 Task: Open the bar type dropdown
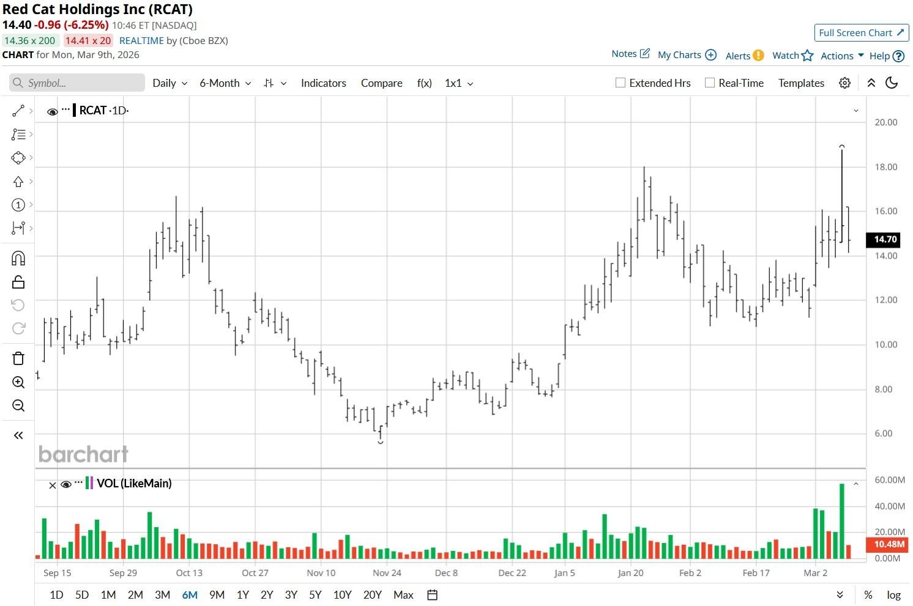[275, 83]
